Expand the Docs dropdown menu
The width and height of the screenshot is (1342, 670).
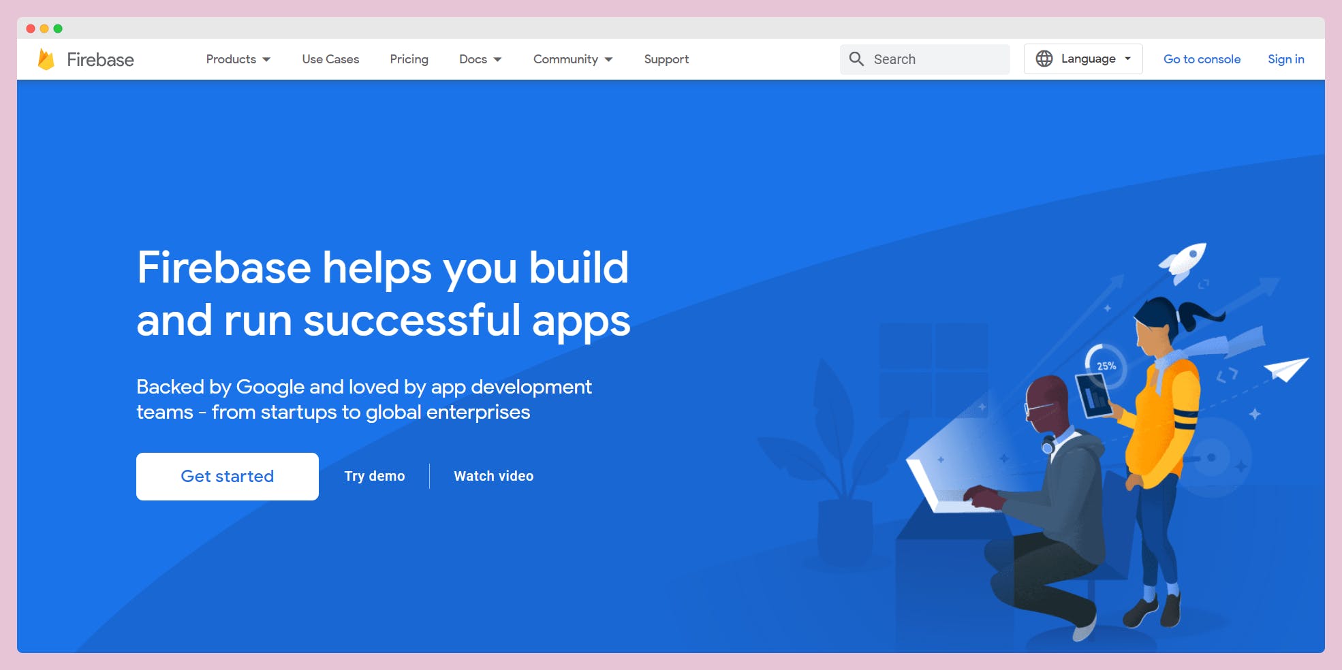click(x=480, y=59)
